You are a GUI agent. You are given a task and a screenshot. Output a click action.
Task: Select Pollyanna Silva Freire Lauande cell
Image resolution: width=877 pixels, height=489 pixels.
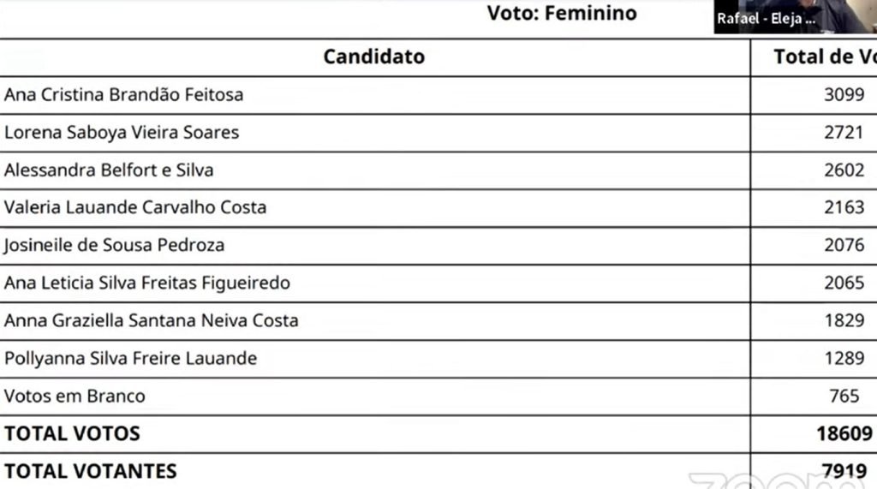[130, 358]
